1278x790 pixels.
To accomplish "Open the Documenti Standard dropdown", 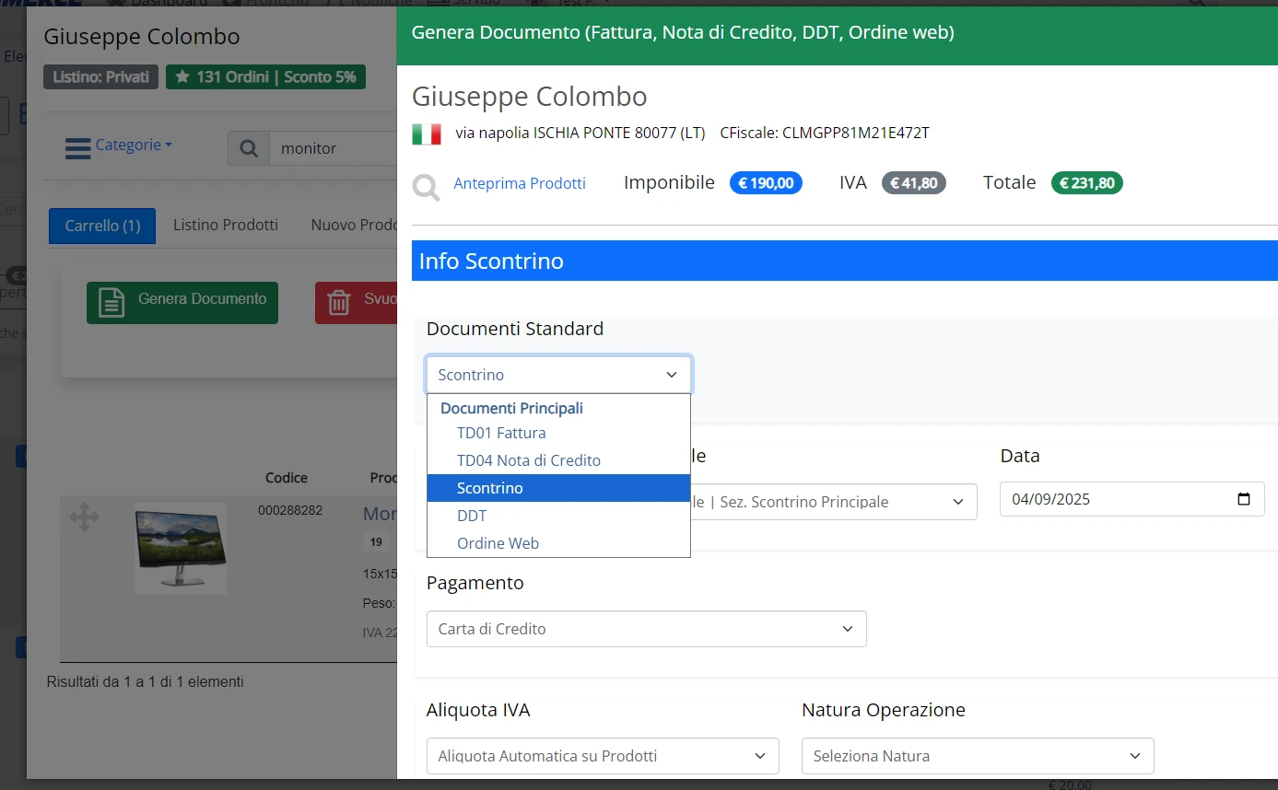I will pos(558,375).
